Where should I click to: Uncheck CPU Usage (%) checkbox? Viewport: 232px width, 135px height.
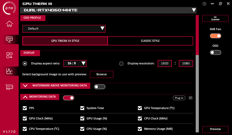[x=82, y=129]
